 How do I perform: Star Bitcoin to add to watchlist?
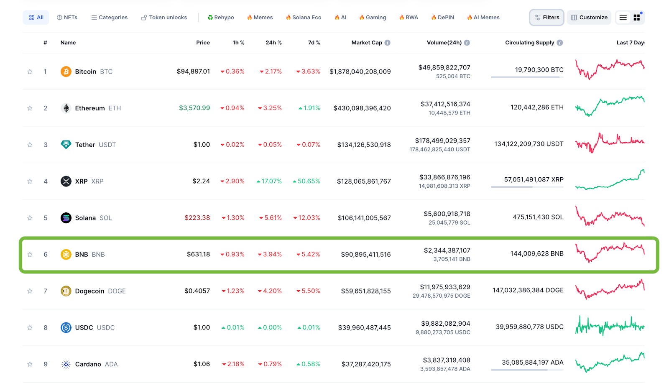30,71
